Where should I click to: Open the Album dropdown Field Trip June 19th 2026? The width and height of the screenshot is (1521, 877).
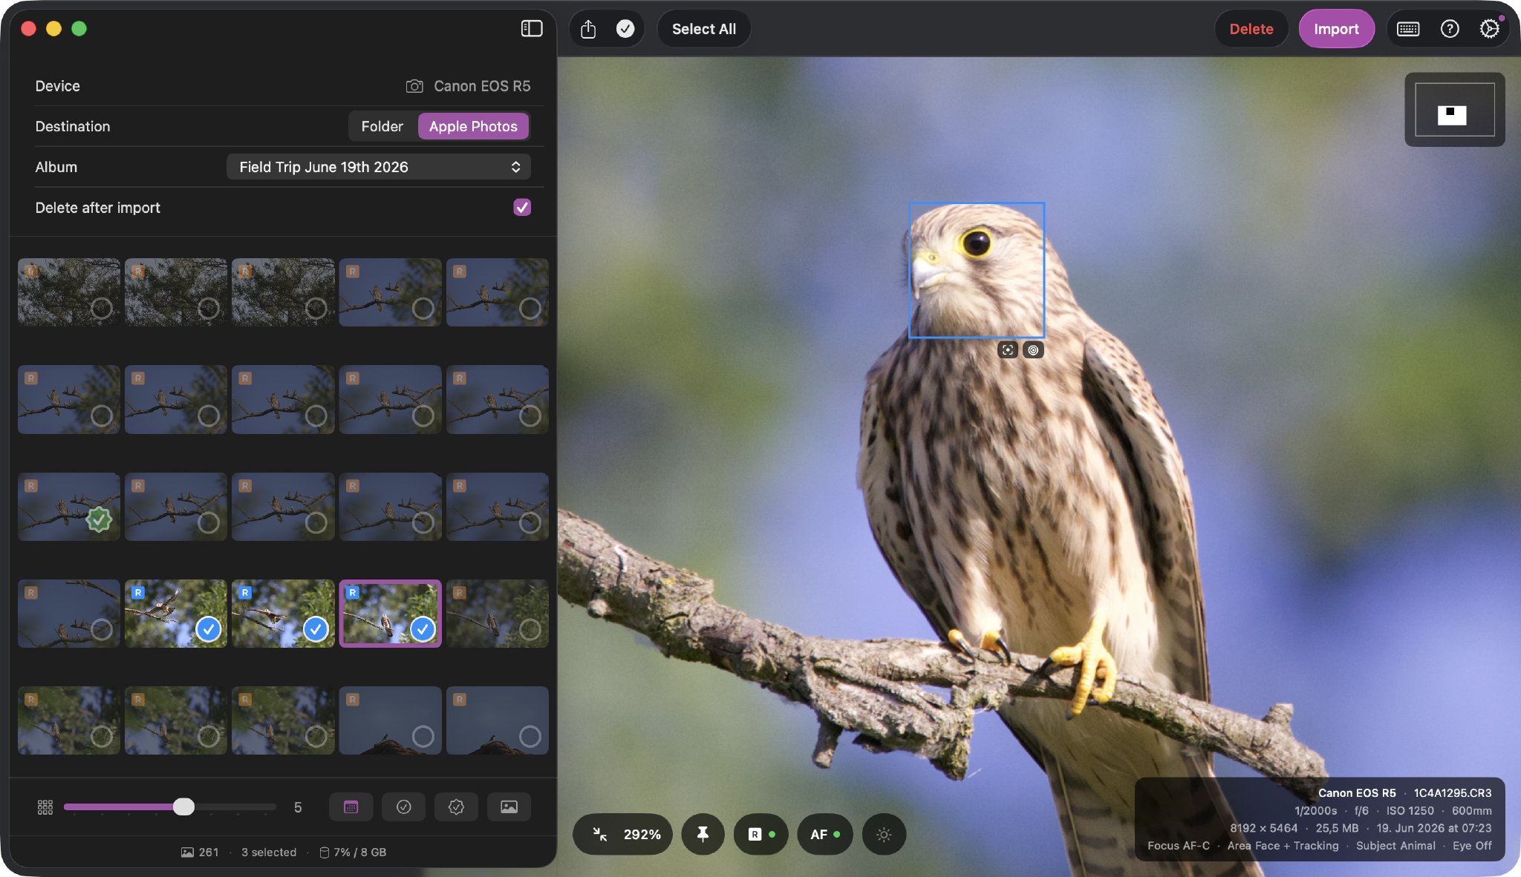[379, 167]
